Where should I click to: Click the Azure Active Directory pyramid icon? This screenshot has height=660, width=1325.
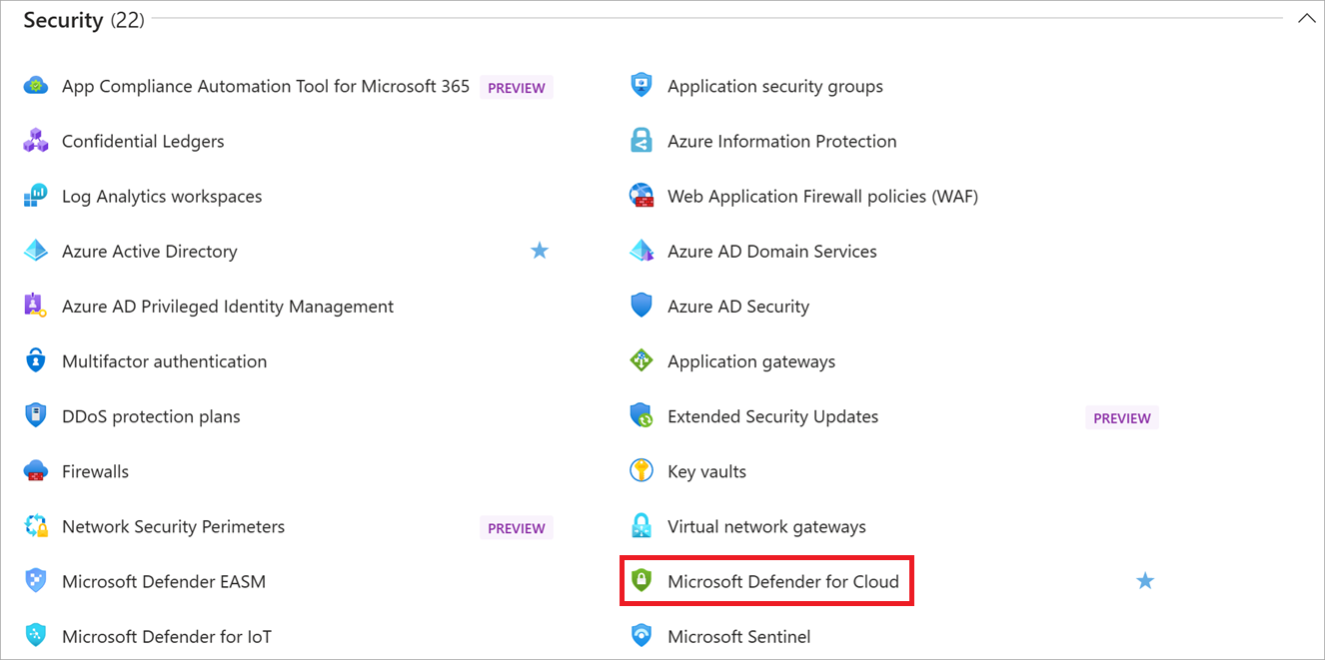(x=36, y=251)
